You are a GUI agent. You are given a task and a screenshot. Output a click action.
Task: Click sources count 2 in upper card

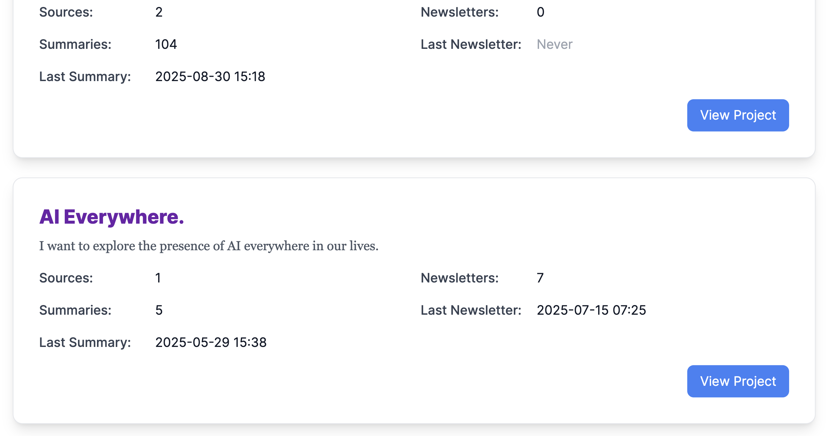(159, 12)
